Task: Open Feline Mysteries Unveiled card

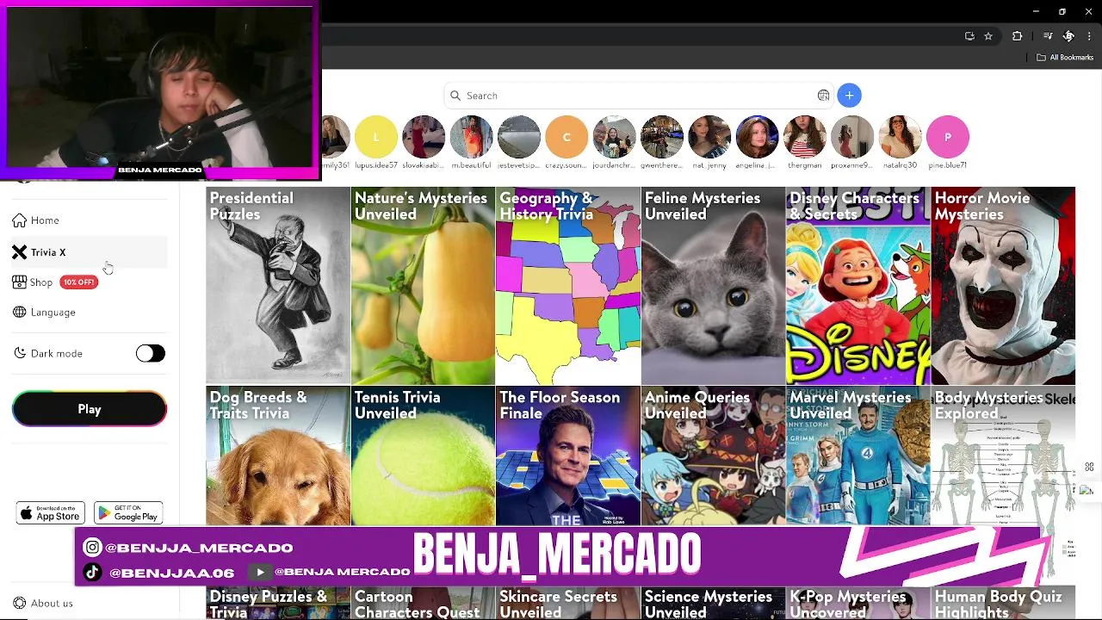Action: 713,286
